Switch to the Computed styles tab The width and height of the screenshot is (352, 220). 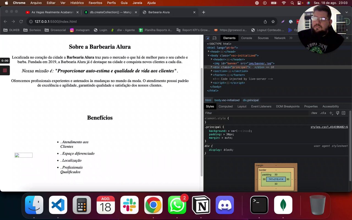tap(226, 106)
